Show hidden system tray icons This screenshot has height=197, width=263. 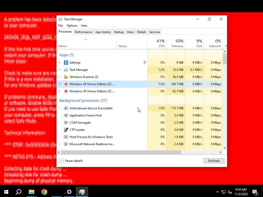click(217, 192)
